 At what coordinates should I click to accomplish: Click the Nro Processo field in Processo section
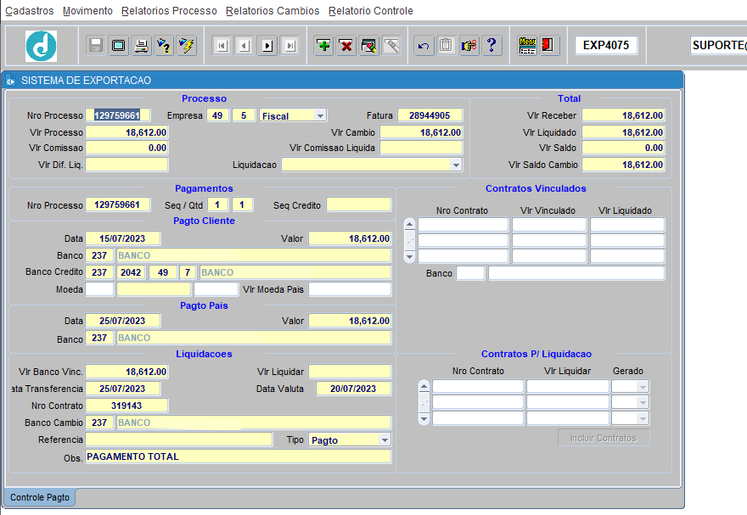(118, 115)
